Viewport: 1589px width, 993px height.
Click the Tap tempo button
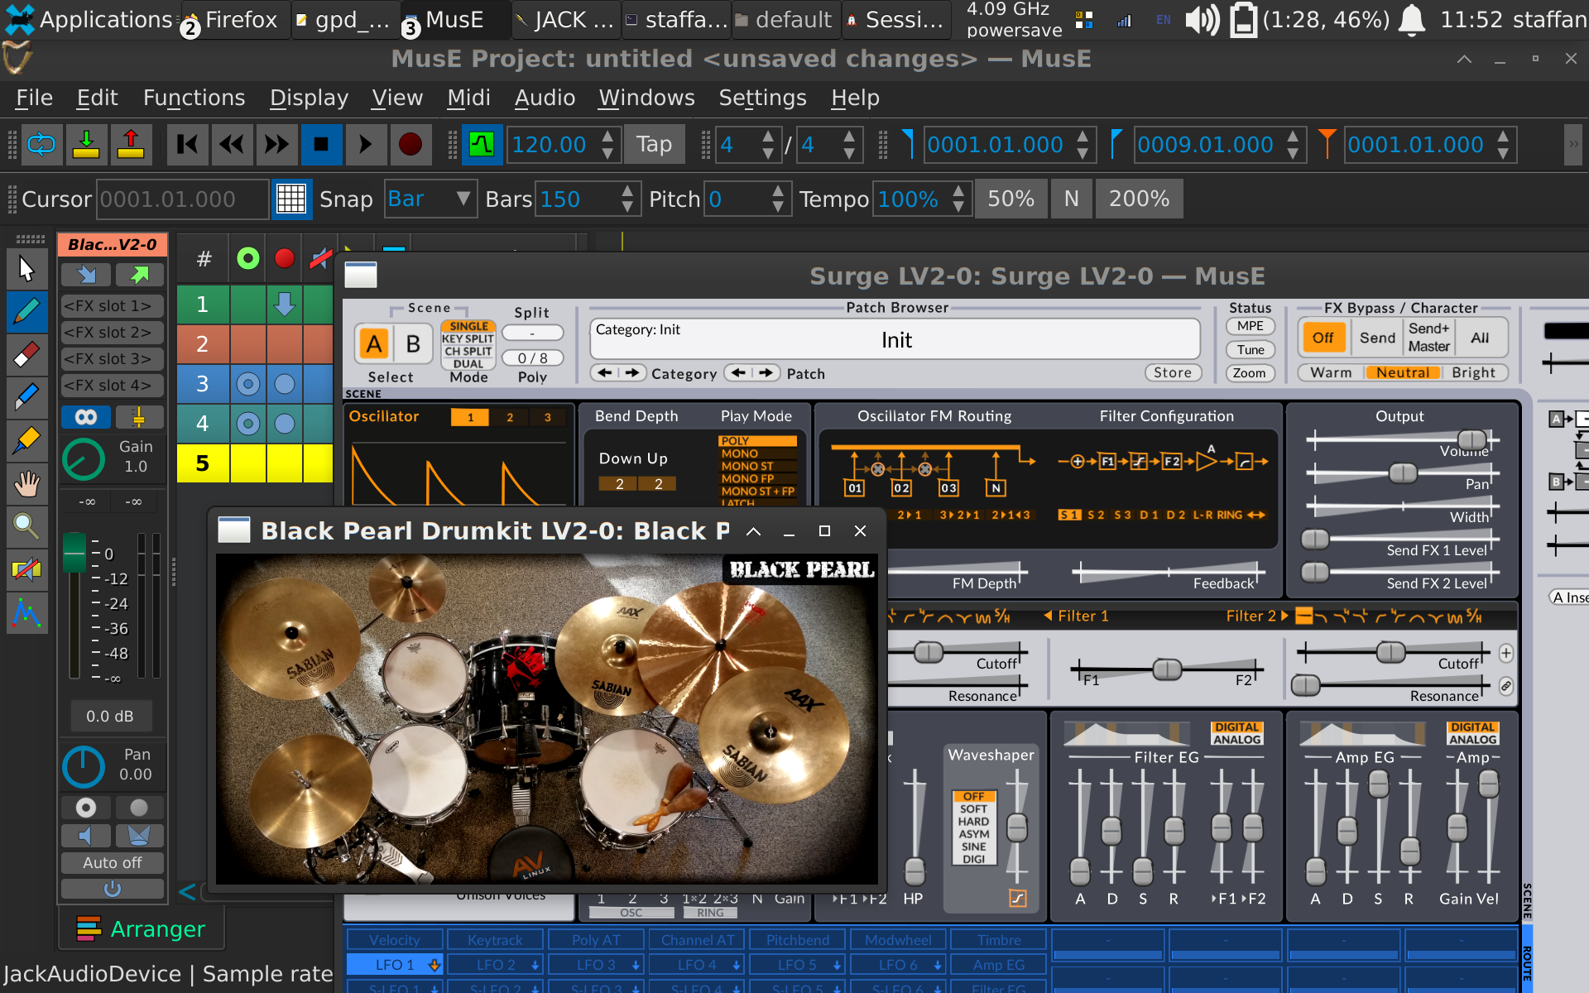654,145
